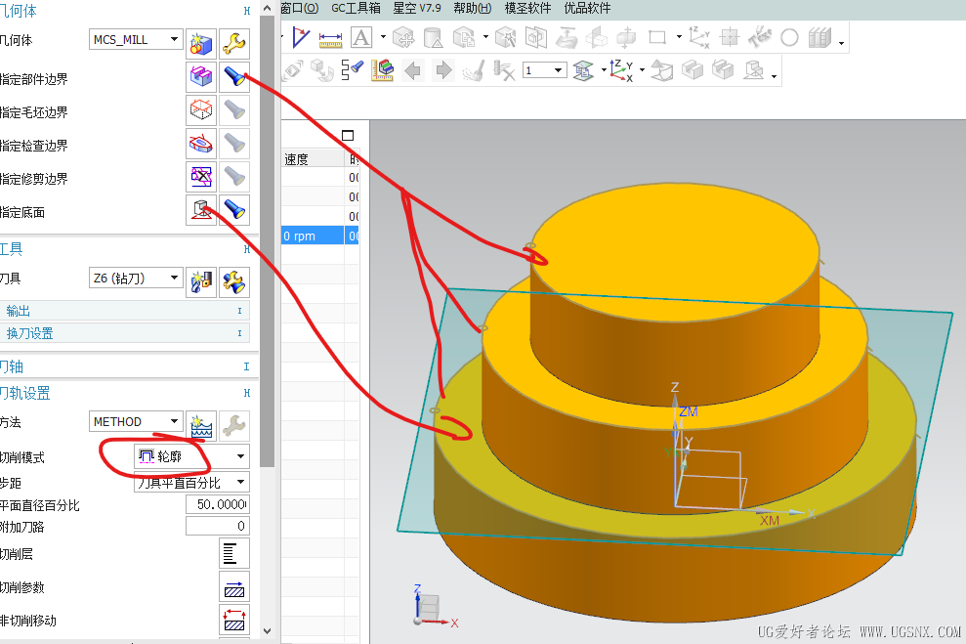This screenshot has height=644, width=966.
Task: Click the specify floor (指定底面) icon
Action: pos(201,209)
